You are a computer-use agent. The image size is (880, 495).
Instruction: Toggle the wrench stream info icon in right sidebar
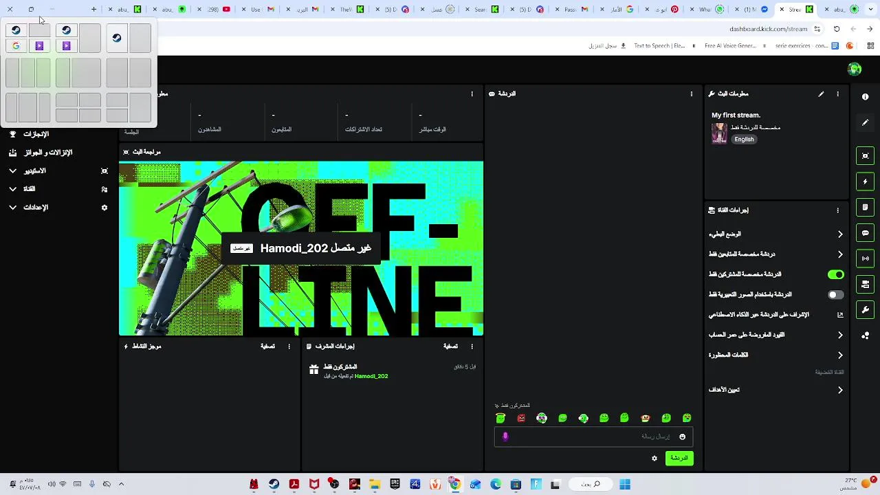point(865,309)
